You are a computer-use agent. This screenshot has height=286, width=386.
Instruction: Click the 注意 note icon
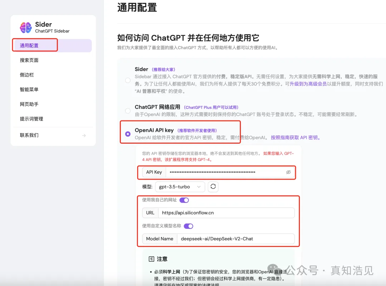(x=152, y=259)
